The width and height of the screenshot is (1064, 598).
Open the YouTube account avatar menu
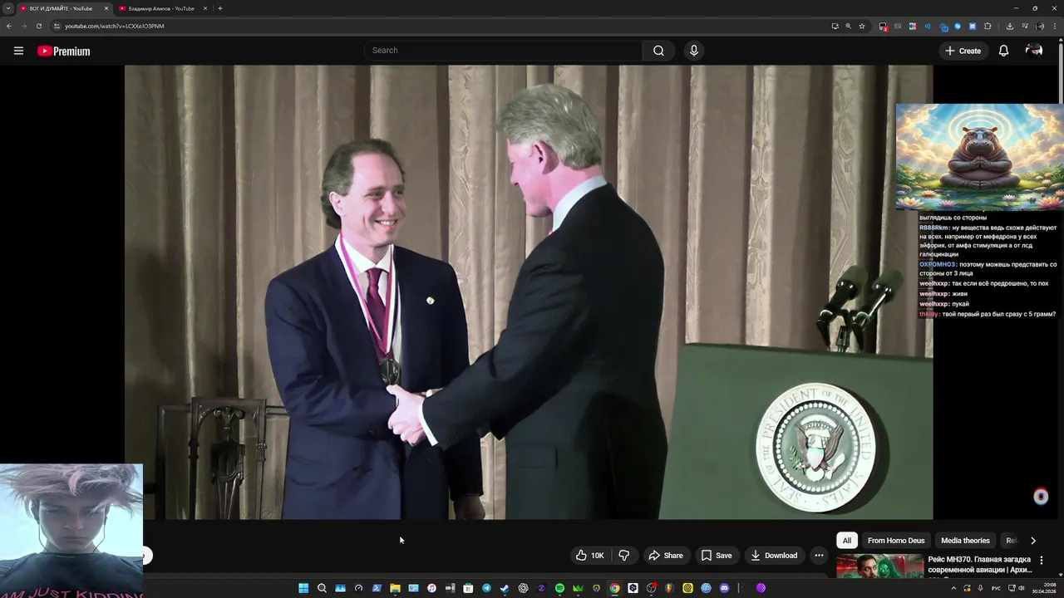(x=1034, y=51)
